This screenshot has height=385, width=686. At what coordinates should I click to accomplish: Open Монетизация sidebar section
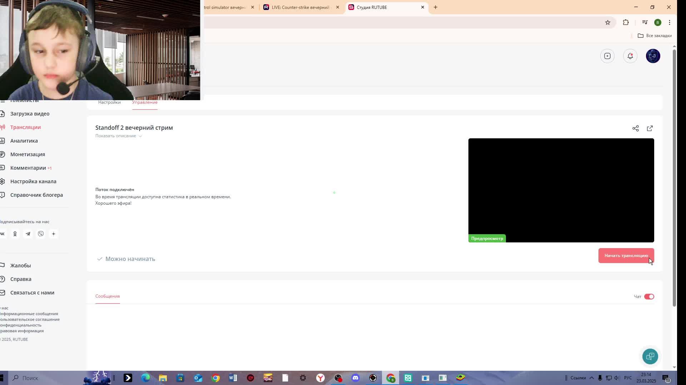(28, 154)
